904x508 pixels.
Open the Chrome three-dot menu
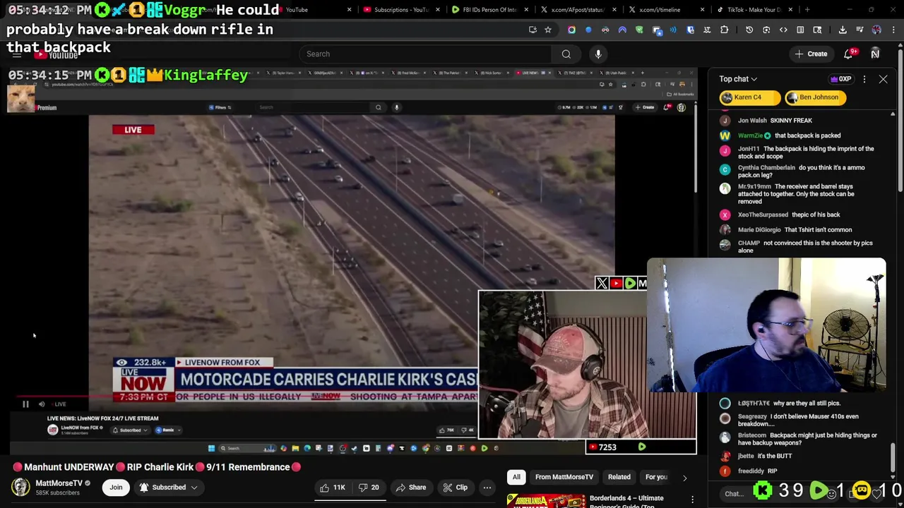tap(894, 30)
